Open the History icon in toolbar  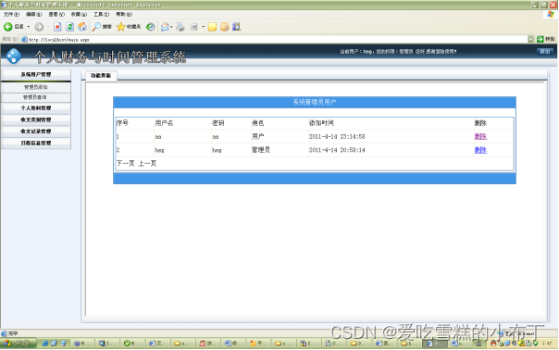coord(151,27)
